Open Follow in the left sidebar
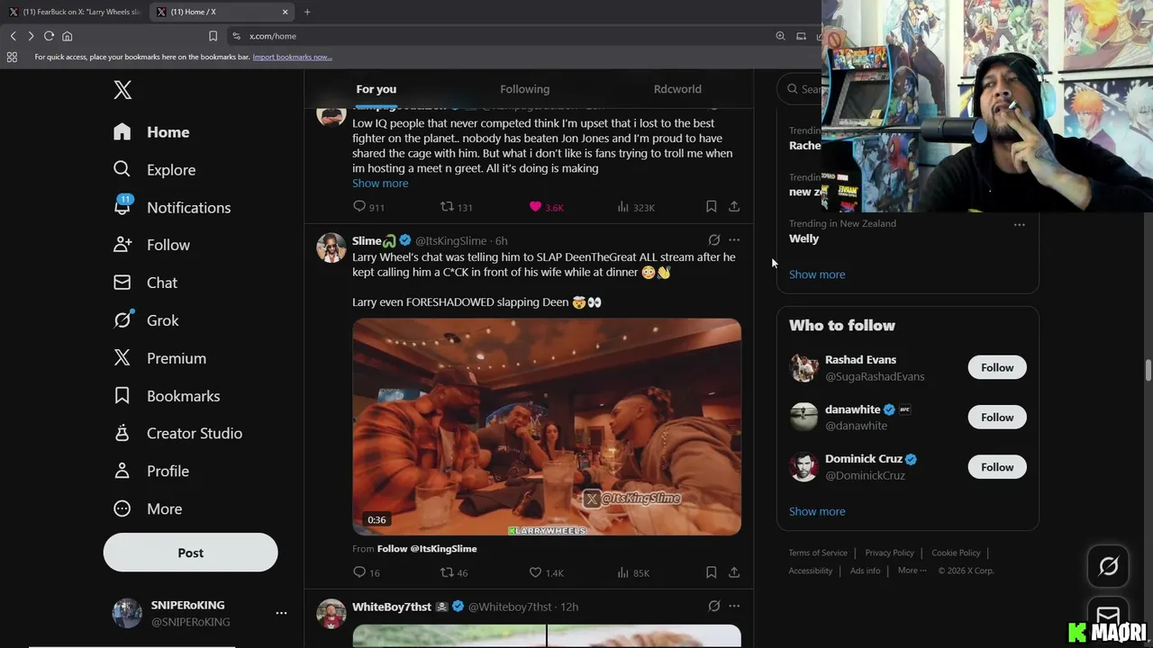The image size is (1153, 648). [x=151, y=245]
